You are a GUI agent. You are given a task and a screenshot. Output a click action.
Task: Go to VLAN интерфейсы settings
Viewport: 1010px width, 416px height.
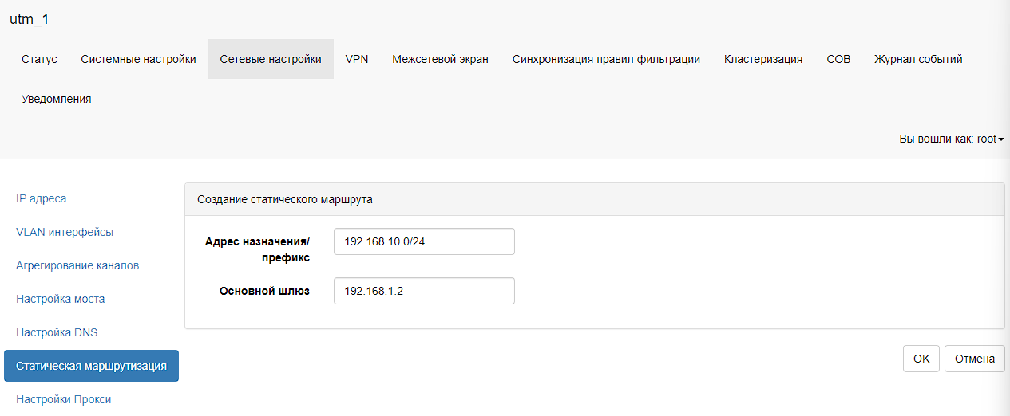[x=65, y=232]
